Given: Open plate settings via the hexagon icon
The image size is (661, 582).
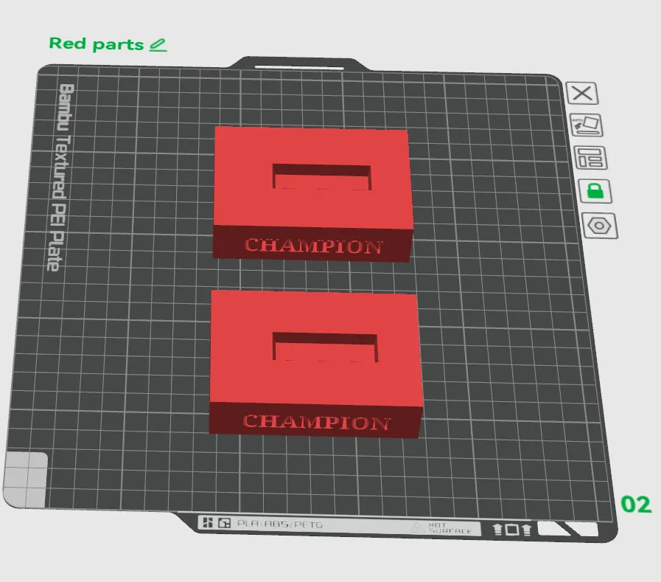Looking at the screenshot, I should [599, 226].
